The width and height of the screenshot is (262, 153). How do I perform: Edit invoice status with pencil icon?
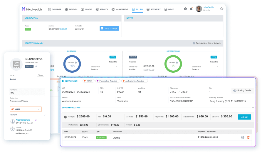tap(36, 66)
